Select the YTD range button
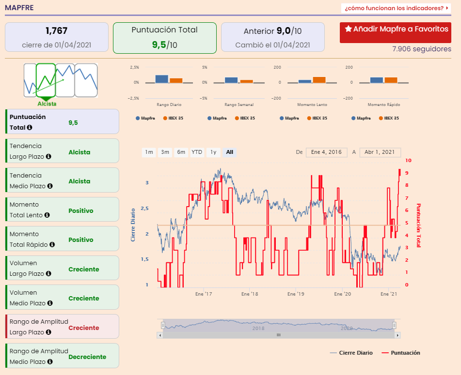The width and height of the screenshot is (461, 375). 197,152
